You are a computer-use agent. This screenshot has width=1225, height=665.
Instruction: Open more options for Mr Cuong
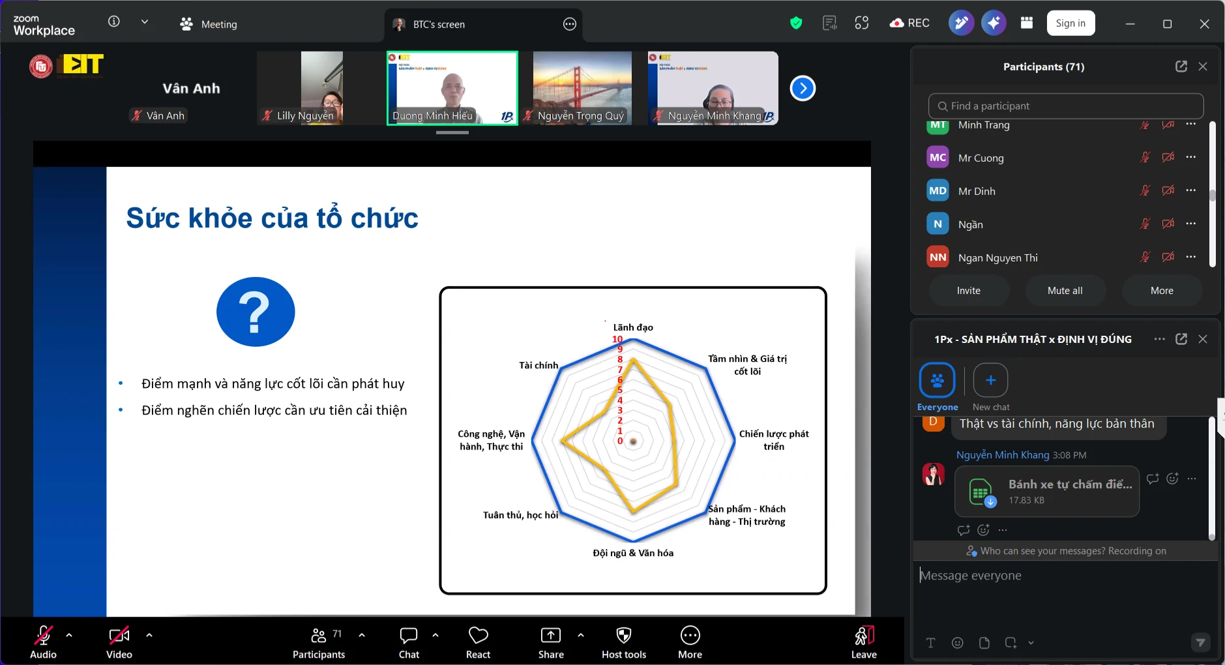pyautogui.click(x=1191, y=157)
